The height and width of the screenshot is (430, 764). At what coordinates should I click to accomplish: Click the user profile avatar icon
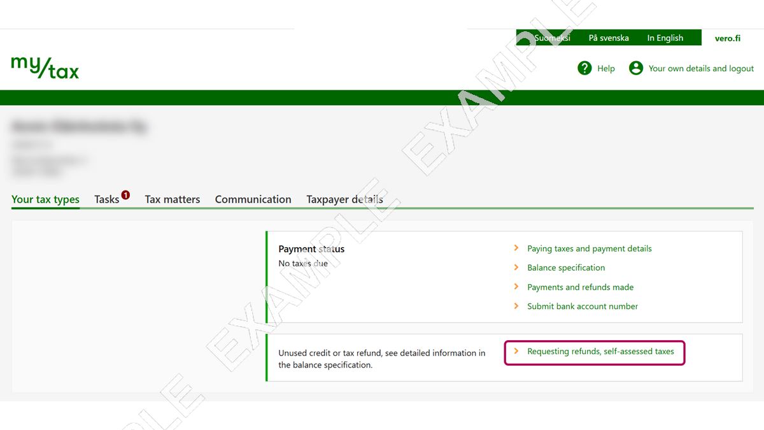pos(635,68)
